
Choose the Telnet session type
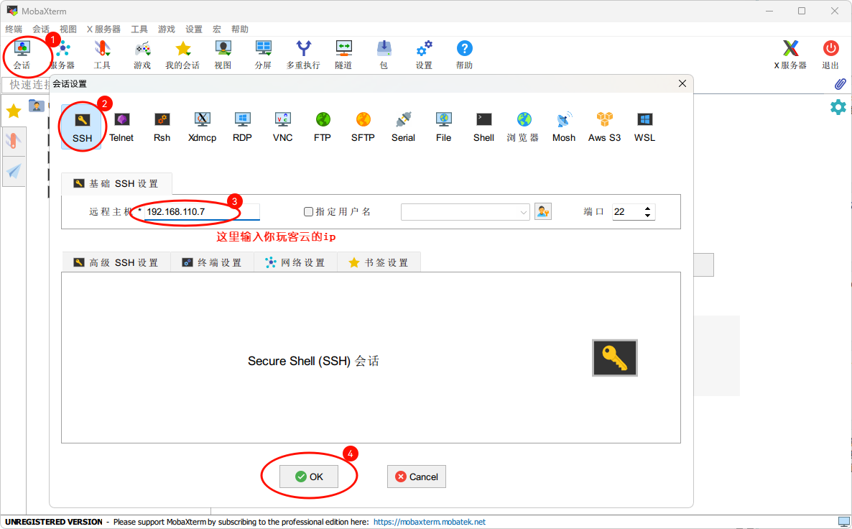(x=121, y=126)
